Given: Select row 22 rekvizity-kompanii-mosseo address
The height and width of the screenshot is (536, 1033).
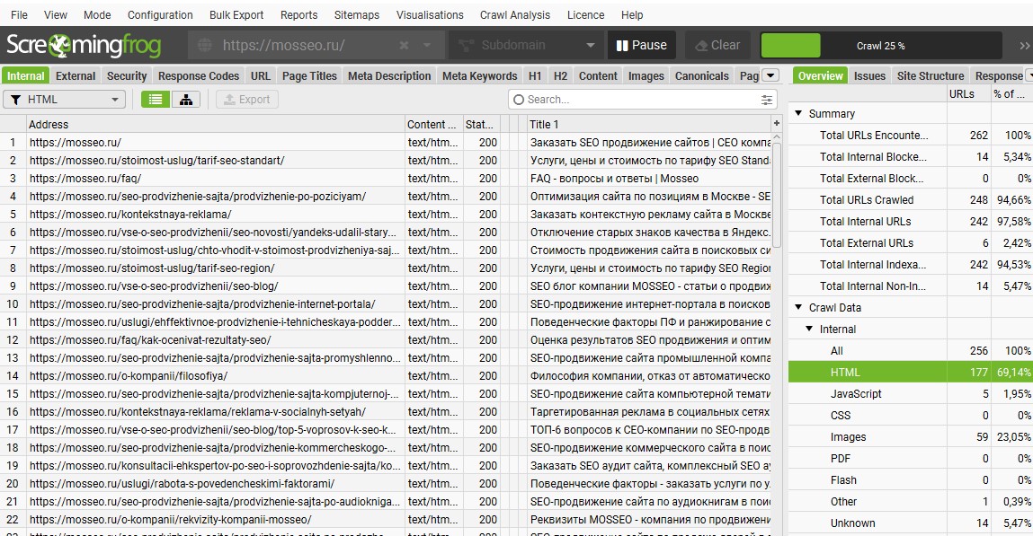Looking at the screenshot, I should [171, 520].
